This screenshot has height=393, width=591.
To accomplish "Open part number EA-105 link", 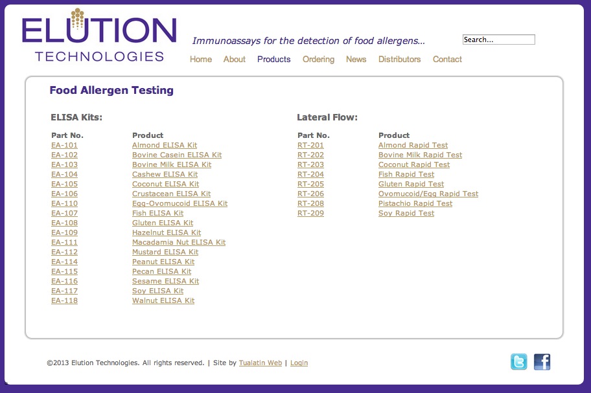I will [64, 184].
